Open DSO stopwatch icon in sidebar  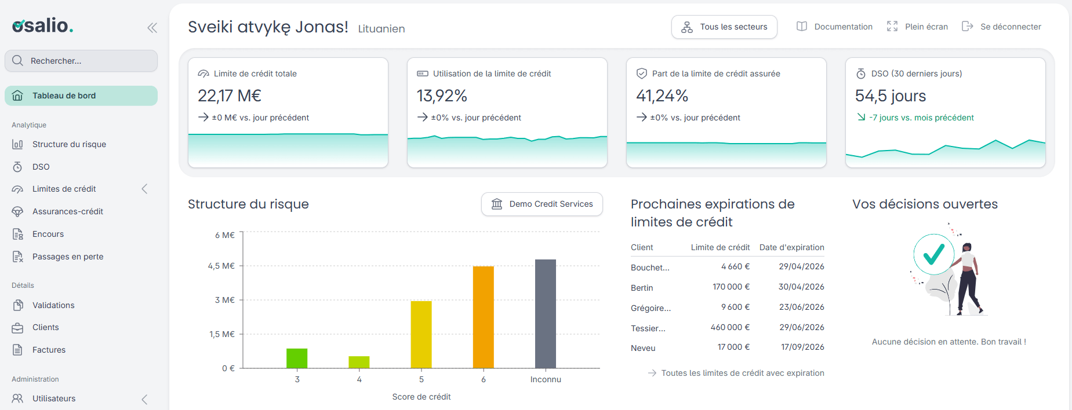point(18,167)
